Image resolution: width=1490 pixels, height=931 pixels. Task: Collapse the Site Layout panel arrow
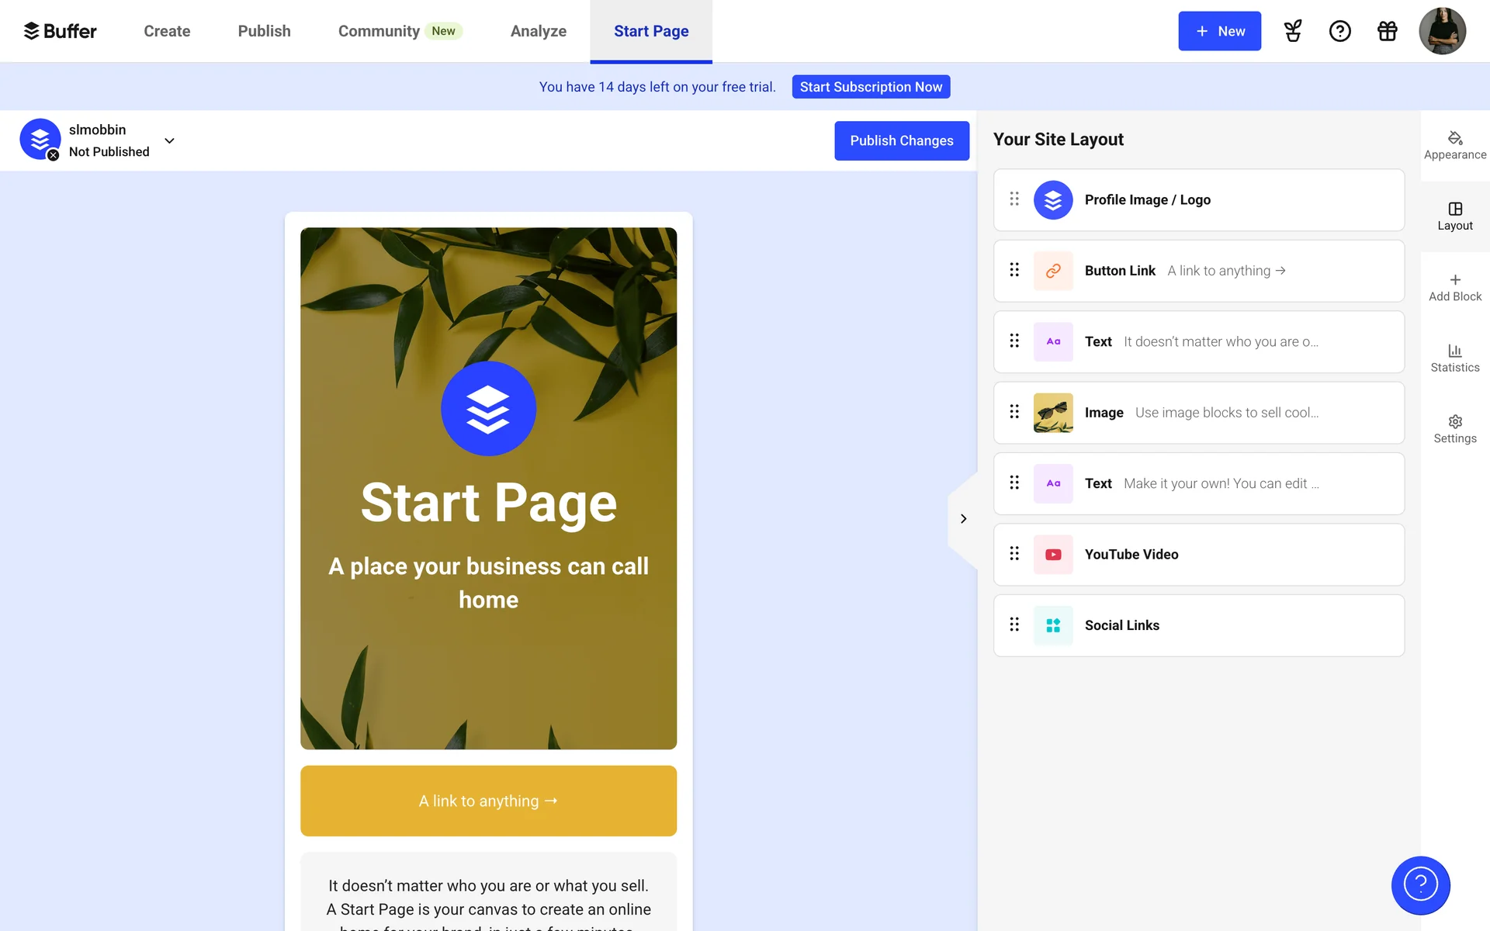tap(963, 518)
